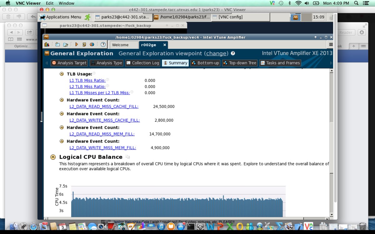
Task: Click the L2_DATA_READ_MISS_CACHE_FILL link
Action: (x=104, y=106)
